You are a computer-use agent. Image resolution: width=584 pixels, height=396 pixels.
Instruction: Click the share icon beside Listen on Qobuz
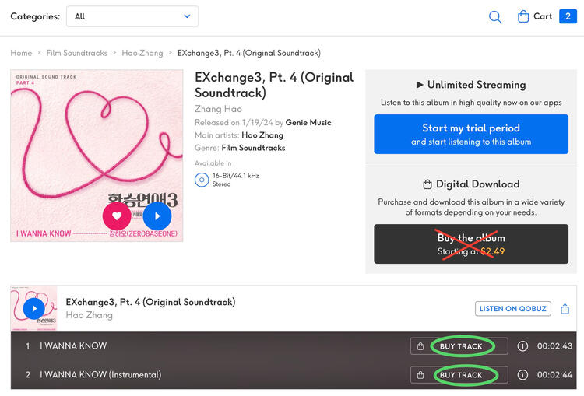565,309
